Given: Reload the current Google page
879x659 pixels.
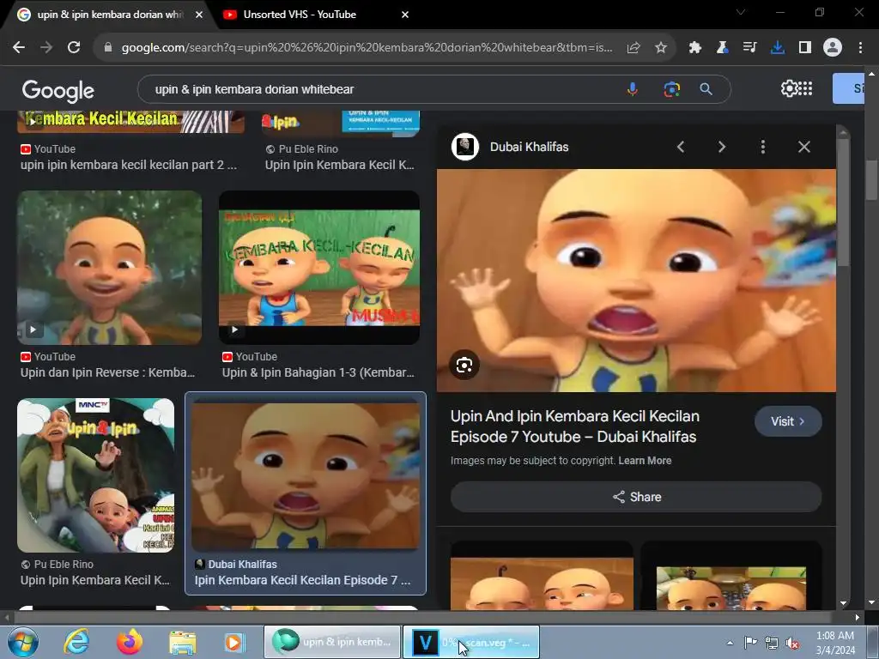Looking at the screenshot, I should (x=74, y=48).
